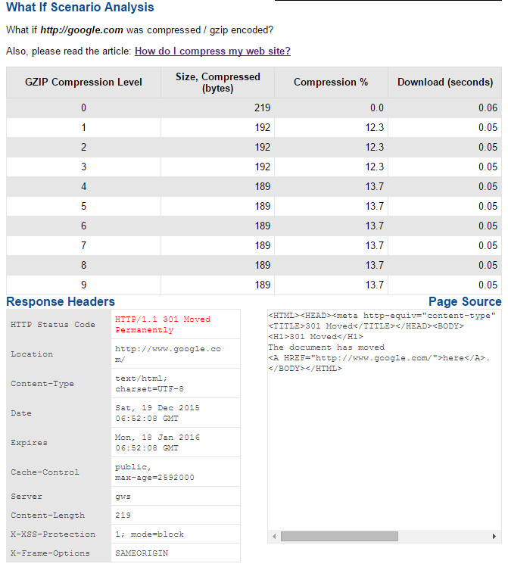This screenshot has height=567, width=508.
Task: Click the 'Server' header label
Action: [26, 497]
